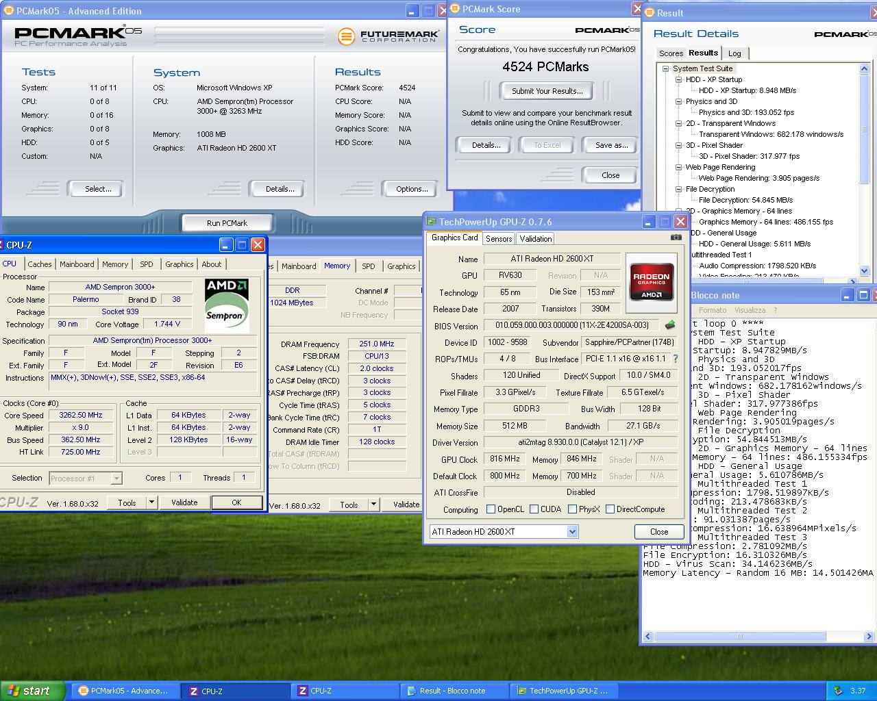Image resolution: width=877 pixels, height=701 pixels.
Task: Click Submit Your Results button
Action: tap(547, 91)
